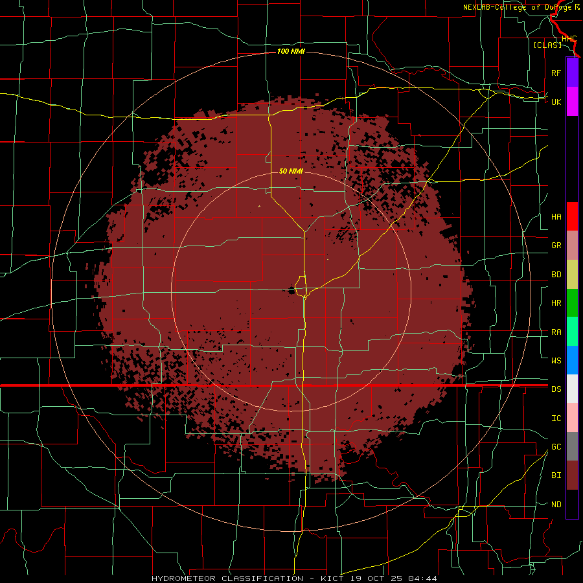Click the magenta UK color swatch
The image size is (583, 583).
coord(572,102)
